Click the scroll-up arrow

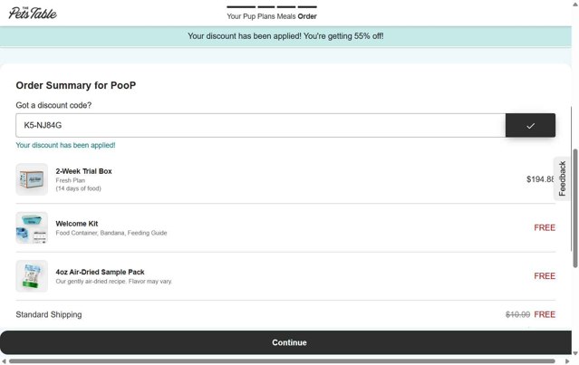pyautogui.click(x=575, y=3)
